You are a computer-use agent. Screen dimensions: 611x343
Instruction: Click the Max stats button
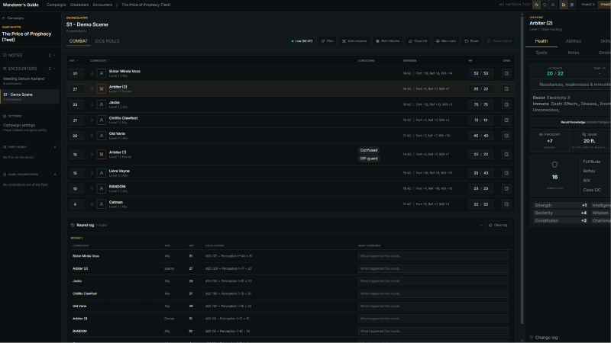coord(446,41)
